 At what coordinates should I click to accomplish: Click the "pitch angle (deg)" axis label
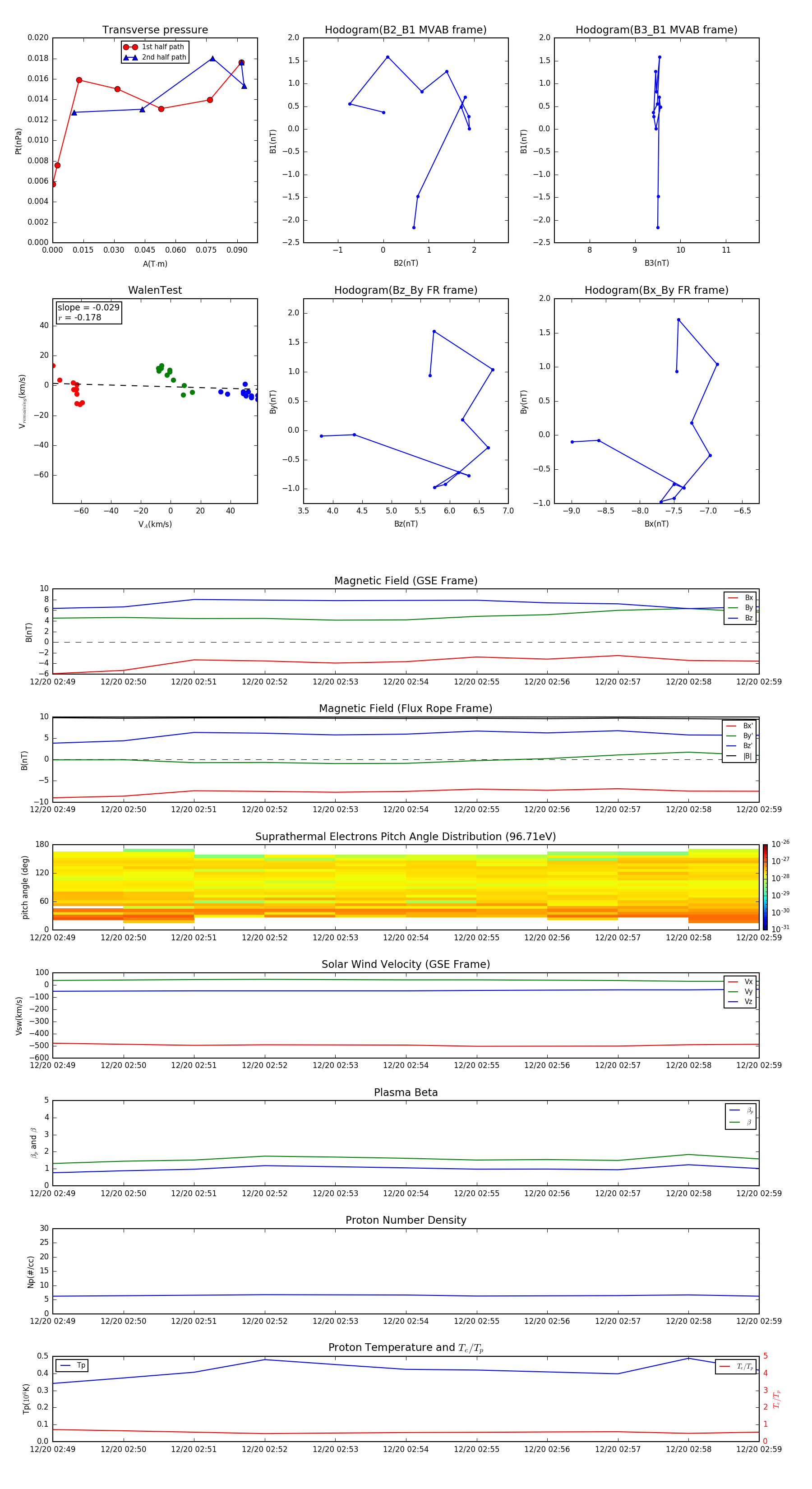click(25, 887)
